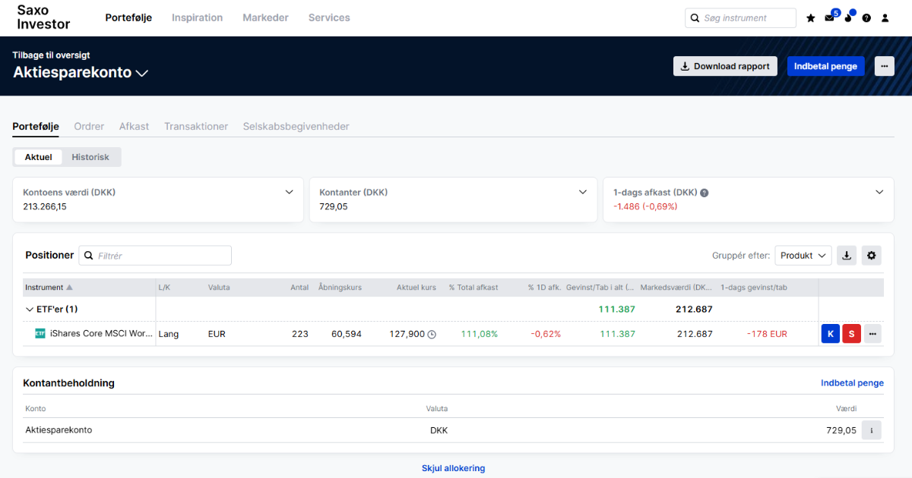
Task: Switch to Historisk view toggle
Action: pos(90,157)
